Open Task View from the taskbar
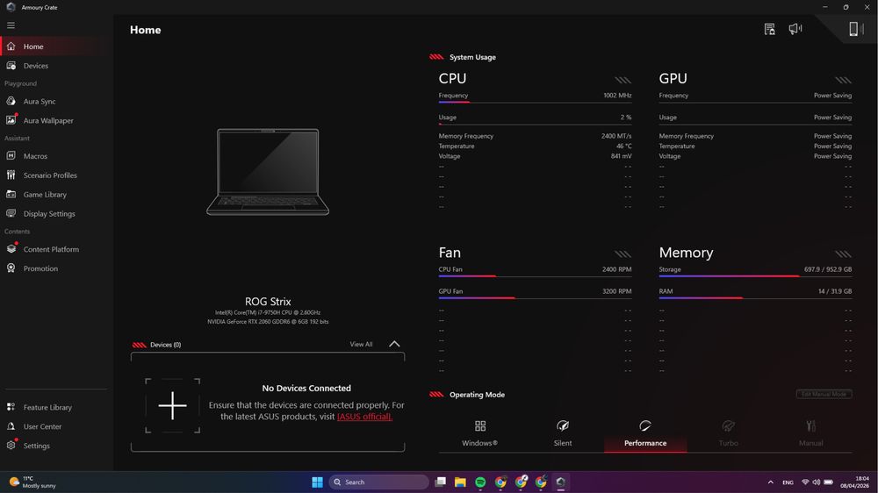878x493 pixels. click(x=441, y=482)
